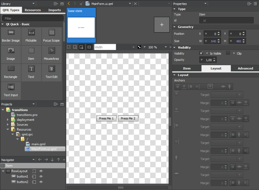Click the canvas horizontal scrollbar thumb
The image size is (259, 190).
click(x=120, y=187)
